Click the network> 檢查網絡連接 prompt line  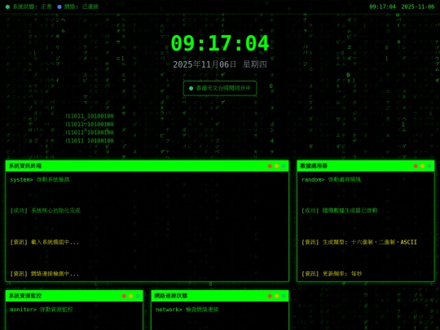(x=187, y=310)
